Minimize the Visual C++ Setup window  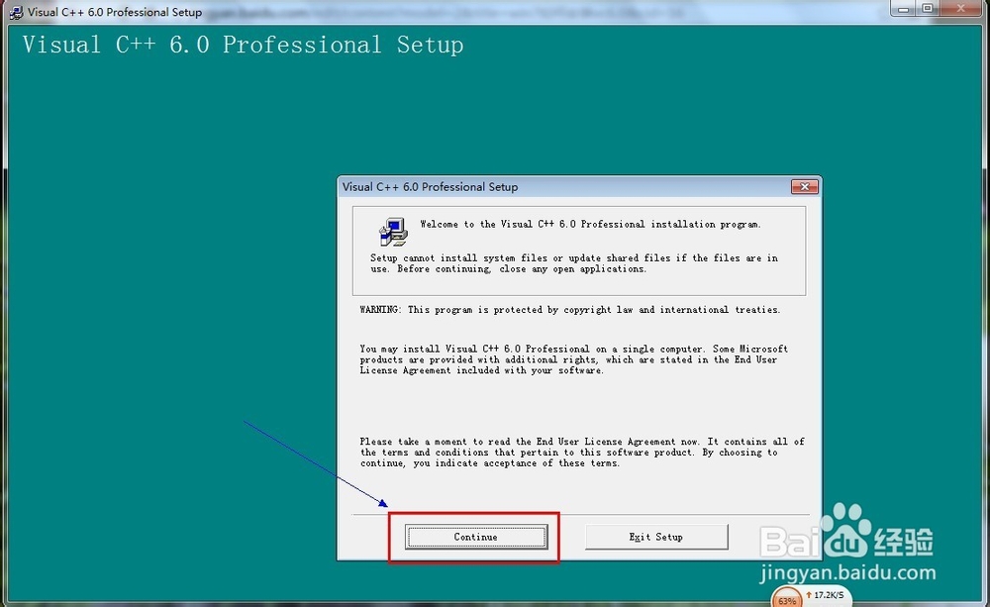point(903,8)
